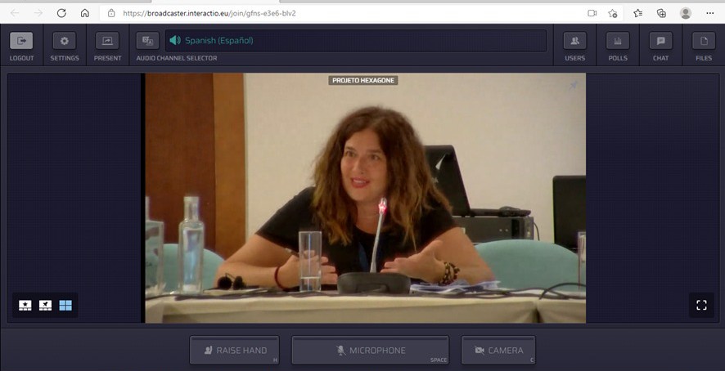Add this page to favorites
Image resolution: width=725 pixels, height=371 pixels.
pyautogui.click(x=613, y=13)
